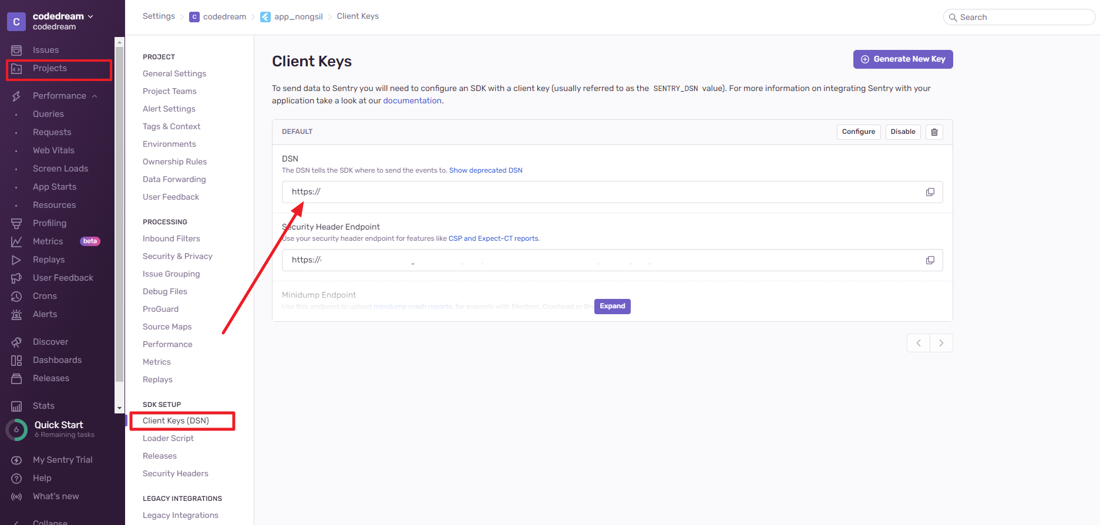Open Issues from the sidebar
Viewport: 1100px width, 525px height.
[x=46, y=50]
